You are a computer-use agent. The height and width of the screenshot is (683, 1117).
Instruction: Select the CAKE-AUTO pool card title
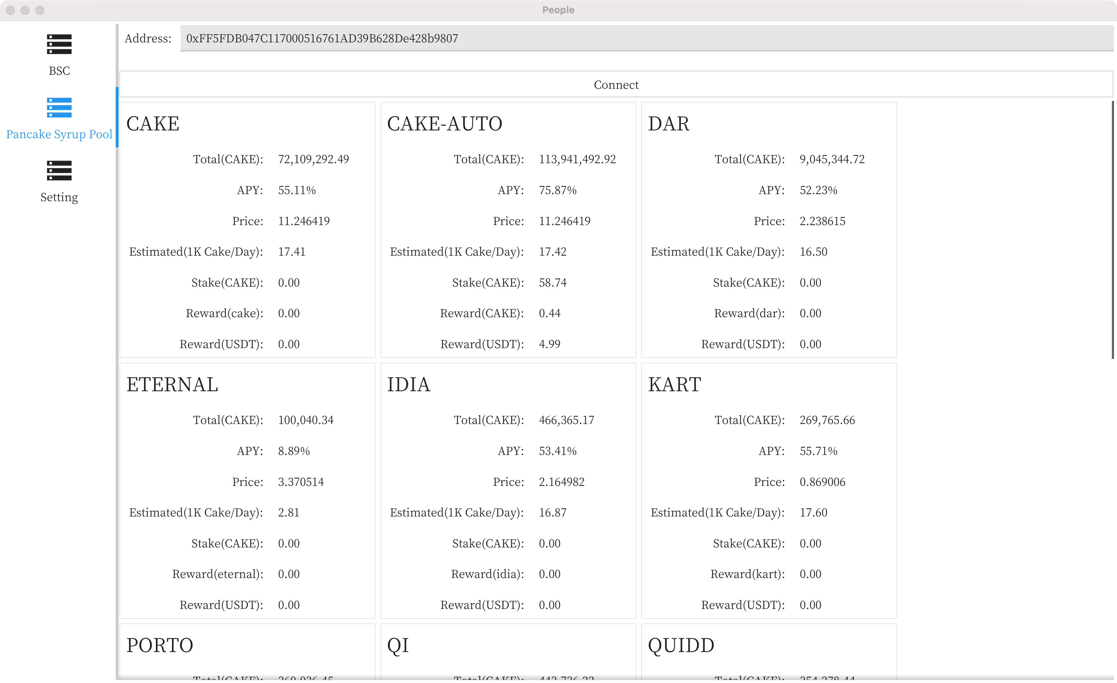[x=444, y=124]
